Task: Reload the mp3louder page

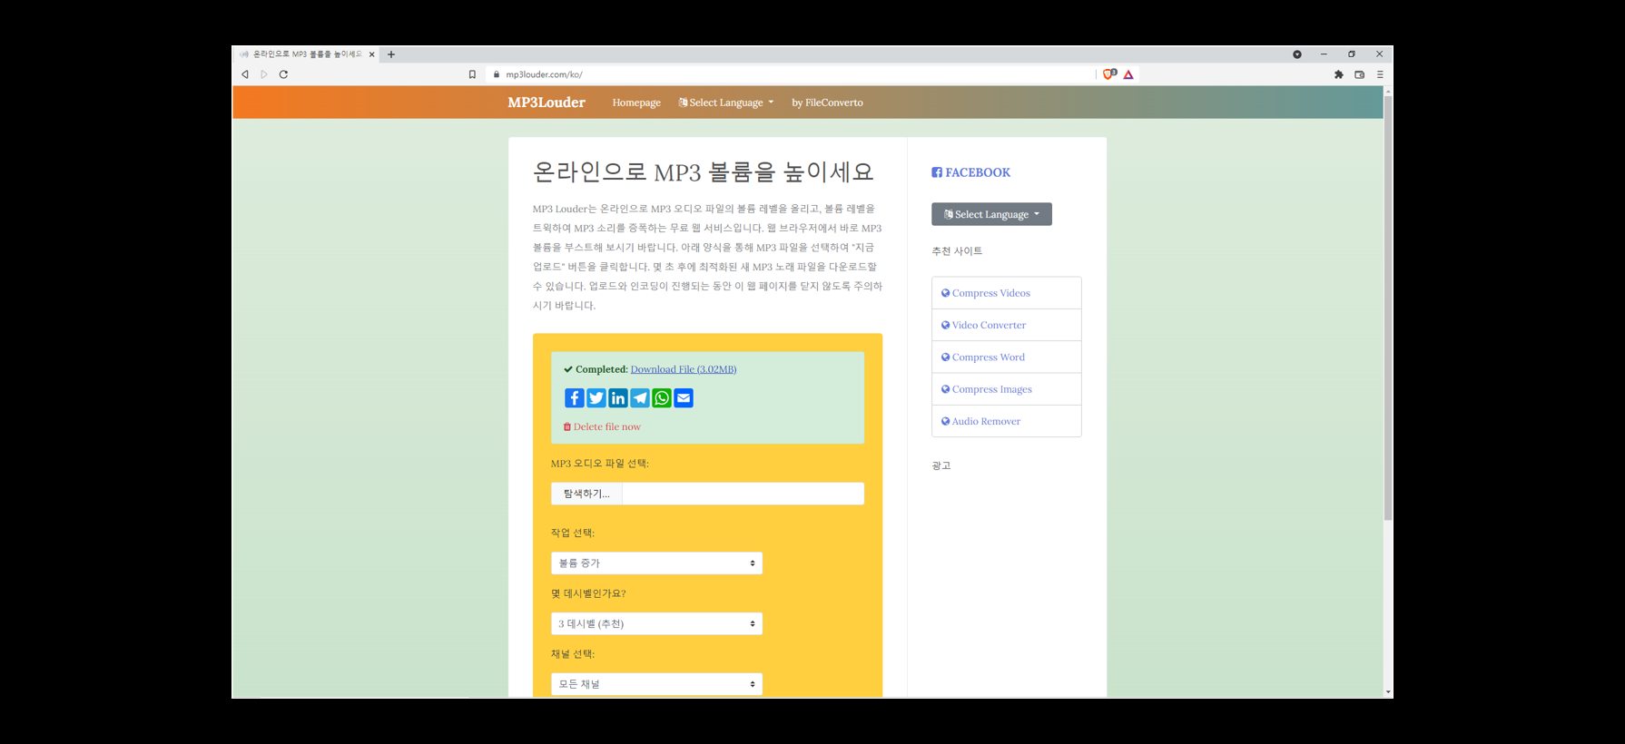Action: pyautogui.click(x=283, y=74)
